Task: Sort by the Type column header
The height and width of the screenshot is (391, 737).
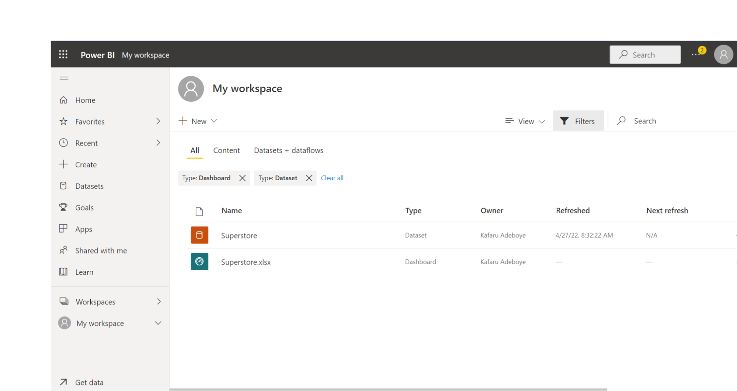Action: pos(413,210)
